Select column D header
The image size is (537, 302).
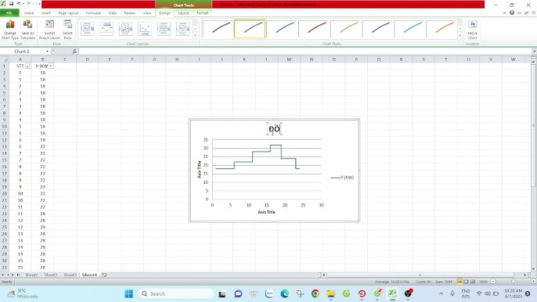pos(88,59)
